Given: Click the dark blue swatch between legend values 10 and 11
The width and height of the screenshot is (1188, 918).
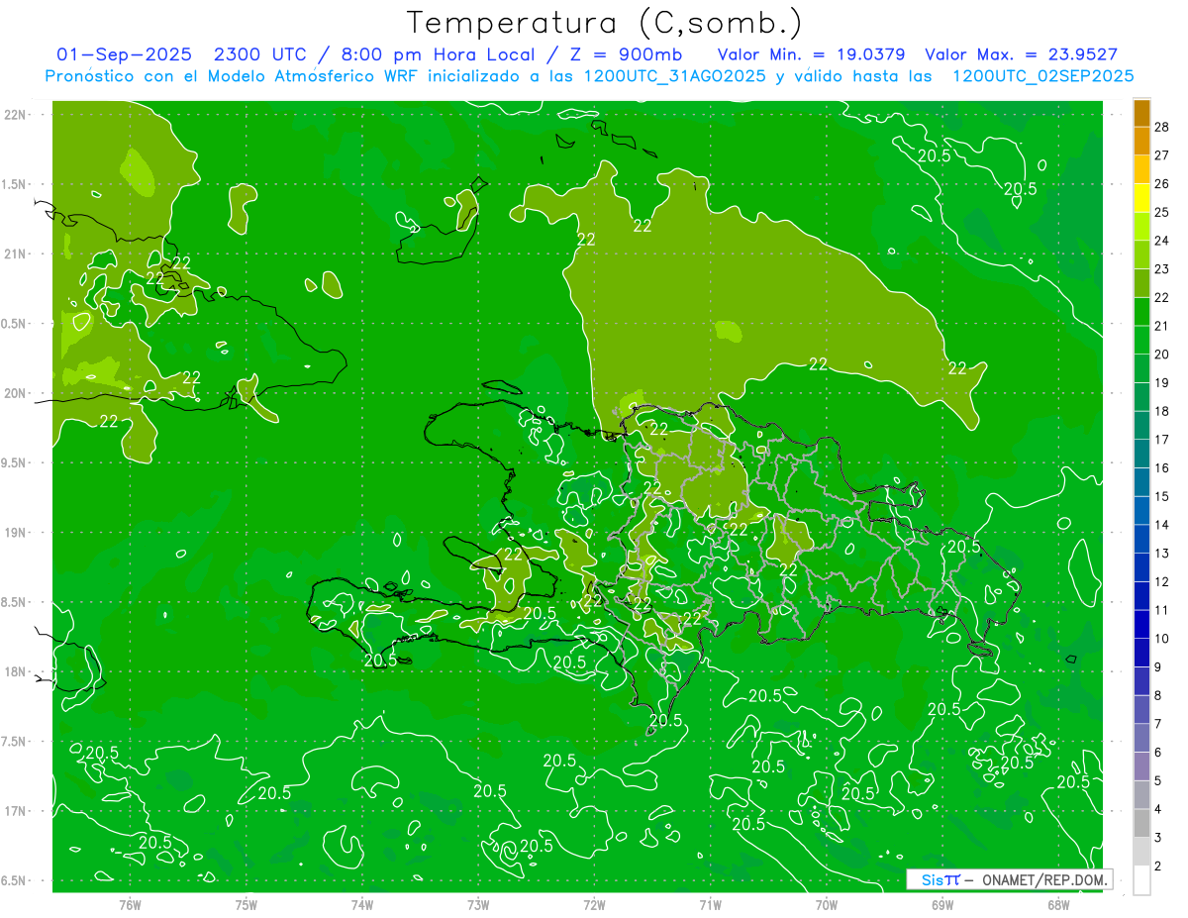Looking at the screenshot, I should (x=1141, y=625).
